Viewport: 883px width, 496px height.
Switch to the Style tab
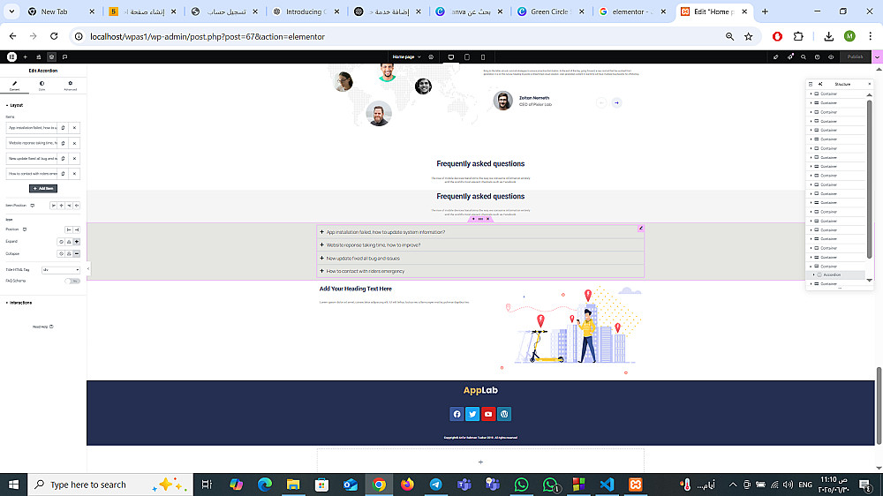tap(42, 86)
